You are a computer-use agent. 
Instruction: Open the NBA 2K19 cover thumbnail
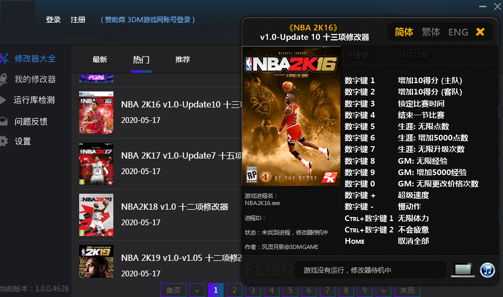(x=96, y=261)
